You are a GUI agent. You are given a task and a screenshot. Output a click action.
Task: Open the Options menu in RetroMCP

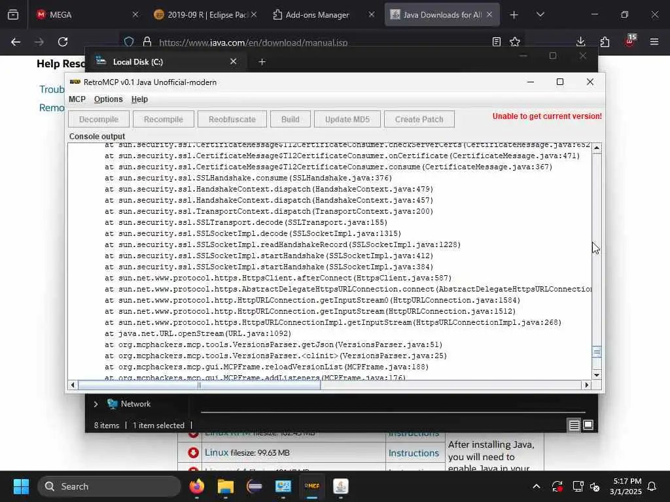108,99
